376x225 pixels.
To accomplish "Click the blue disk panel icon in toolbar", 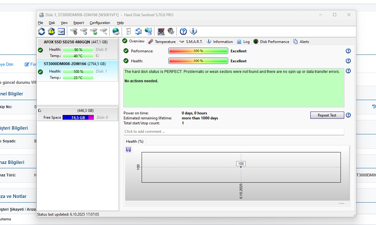I will (61, 31).
